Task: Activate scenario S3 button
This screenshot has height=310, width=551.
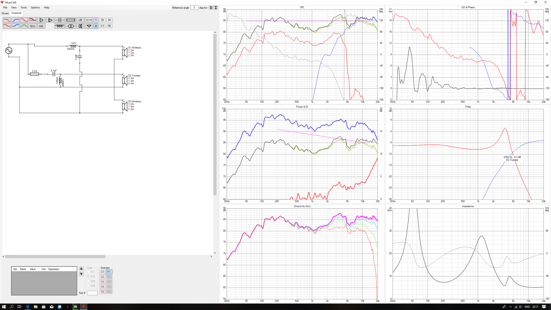Action: point(102,282)
